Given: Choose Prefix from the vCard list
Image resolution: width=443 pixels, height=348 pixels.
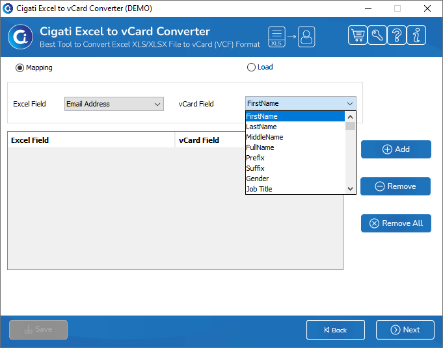Looking at the screenshot, I should pos(295,158).
